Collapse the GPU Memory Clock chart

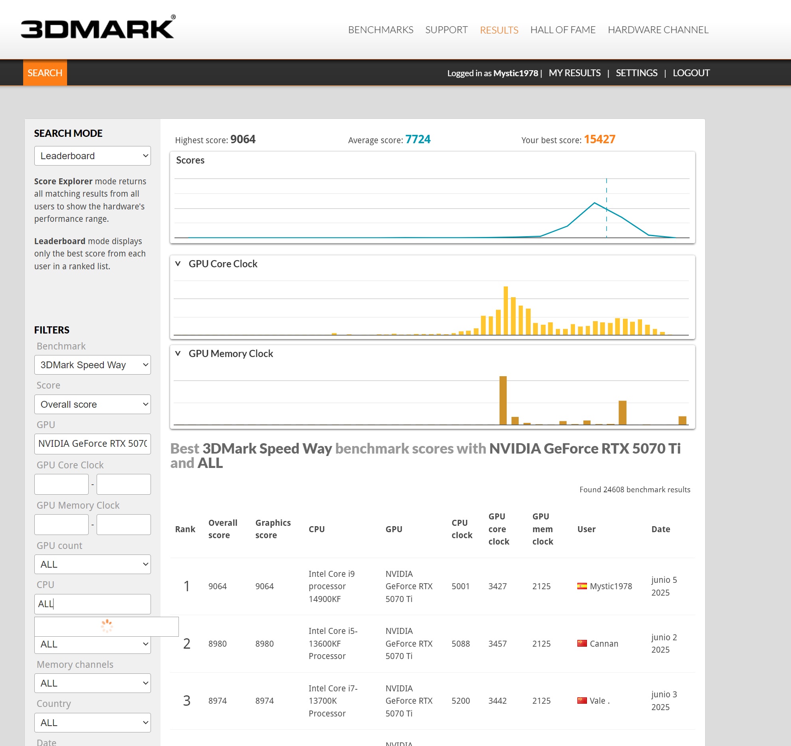point(178,353)
